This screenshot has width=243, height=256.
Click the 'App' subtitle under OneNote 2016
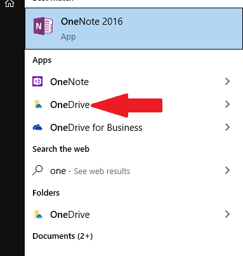69,37
